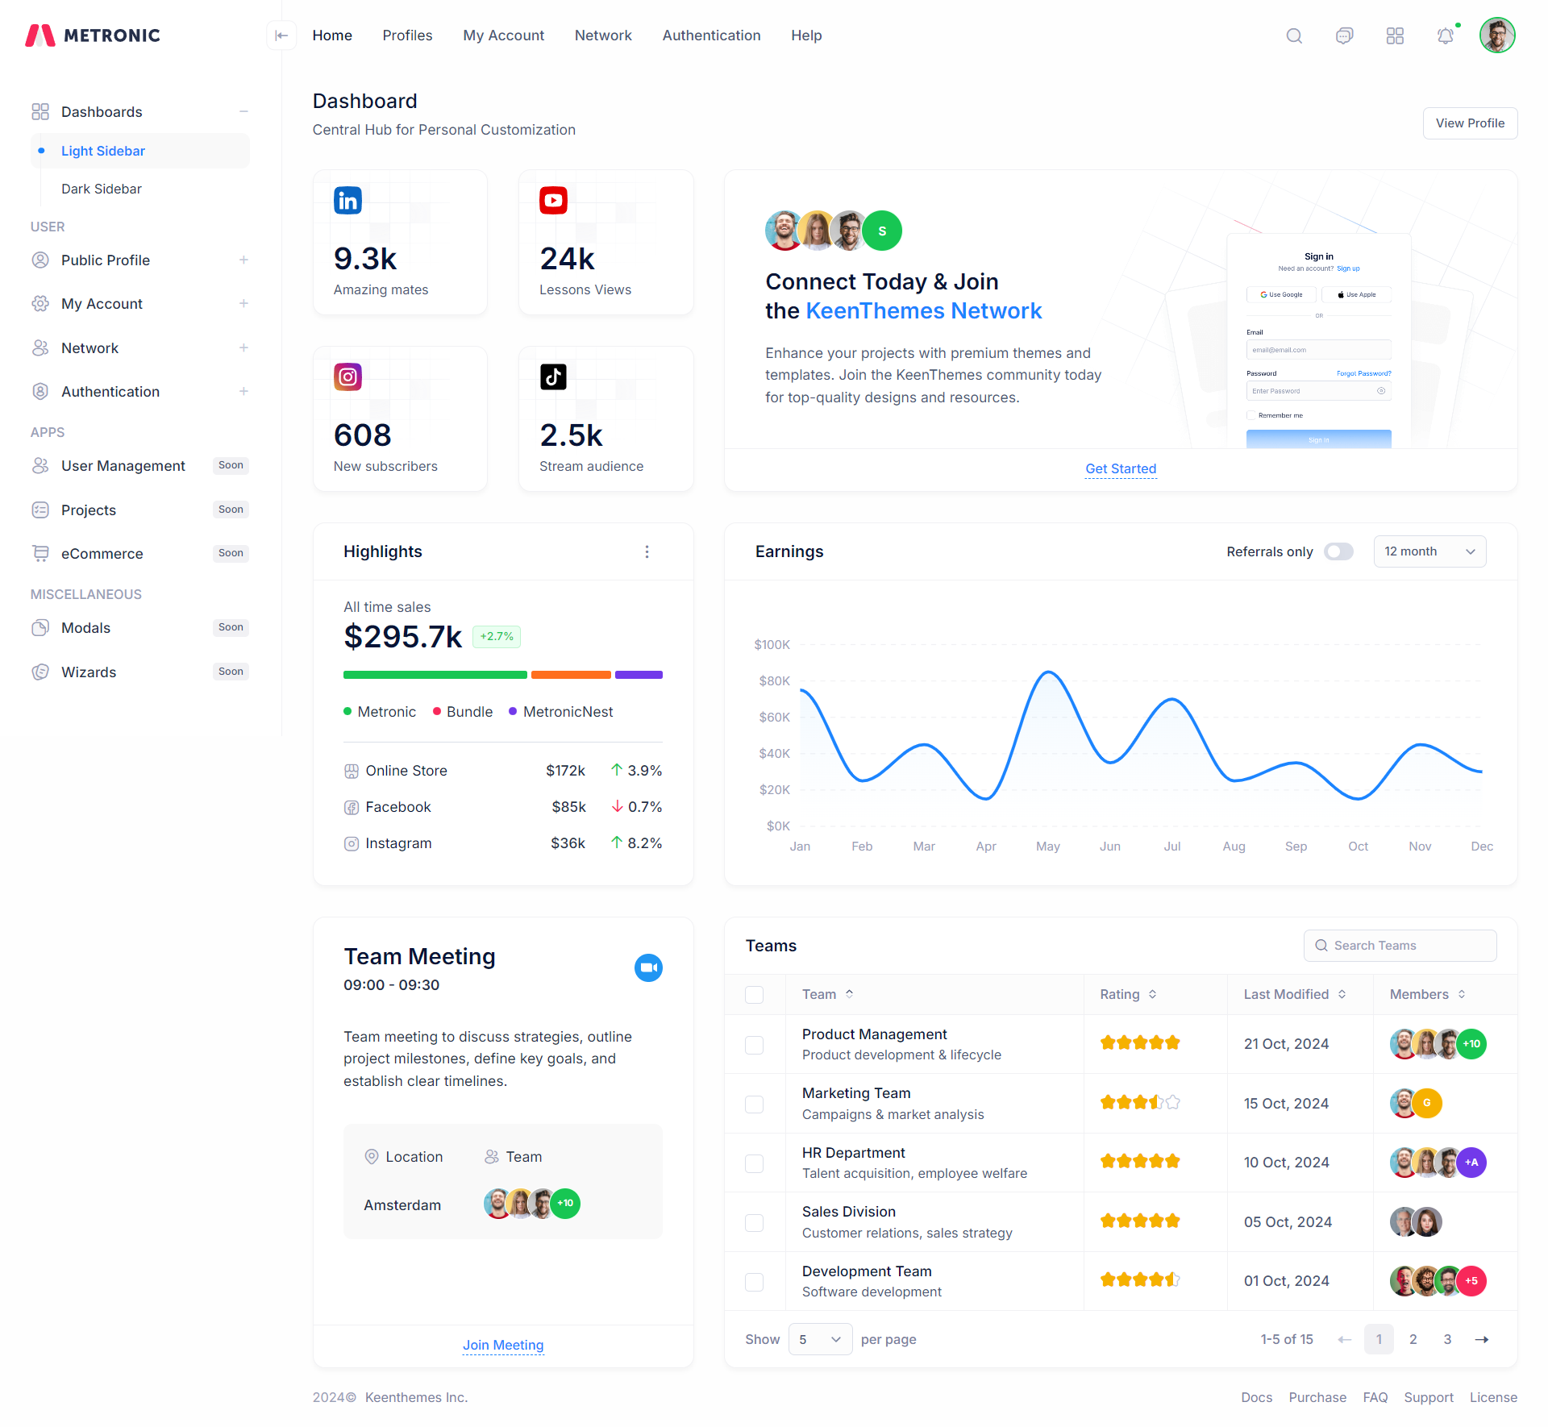Click the Wizards icon in sidebar
The height and width of the screenshot is (1427, 1548).
40,672
